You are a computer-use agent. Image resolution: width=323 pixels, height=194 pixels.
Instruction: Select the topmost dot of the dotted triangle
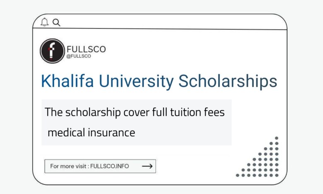coord(277,138)
